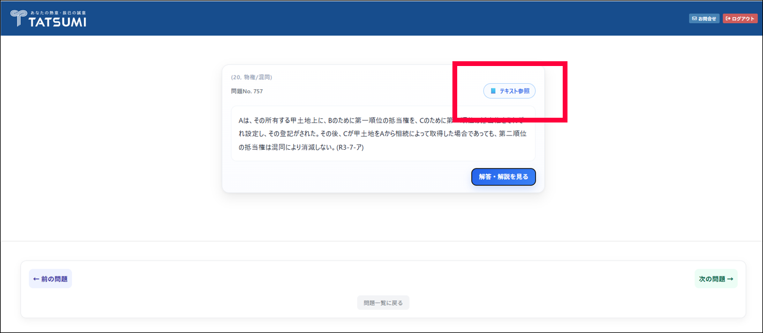Click the tagline あなたの熱意・辰已の誠意

pos(57,12)
